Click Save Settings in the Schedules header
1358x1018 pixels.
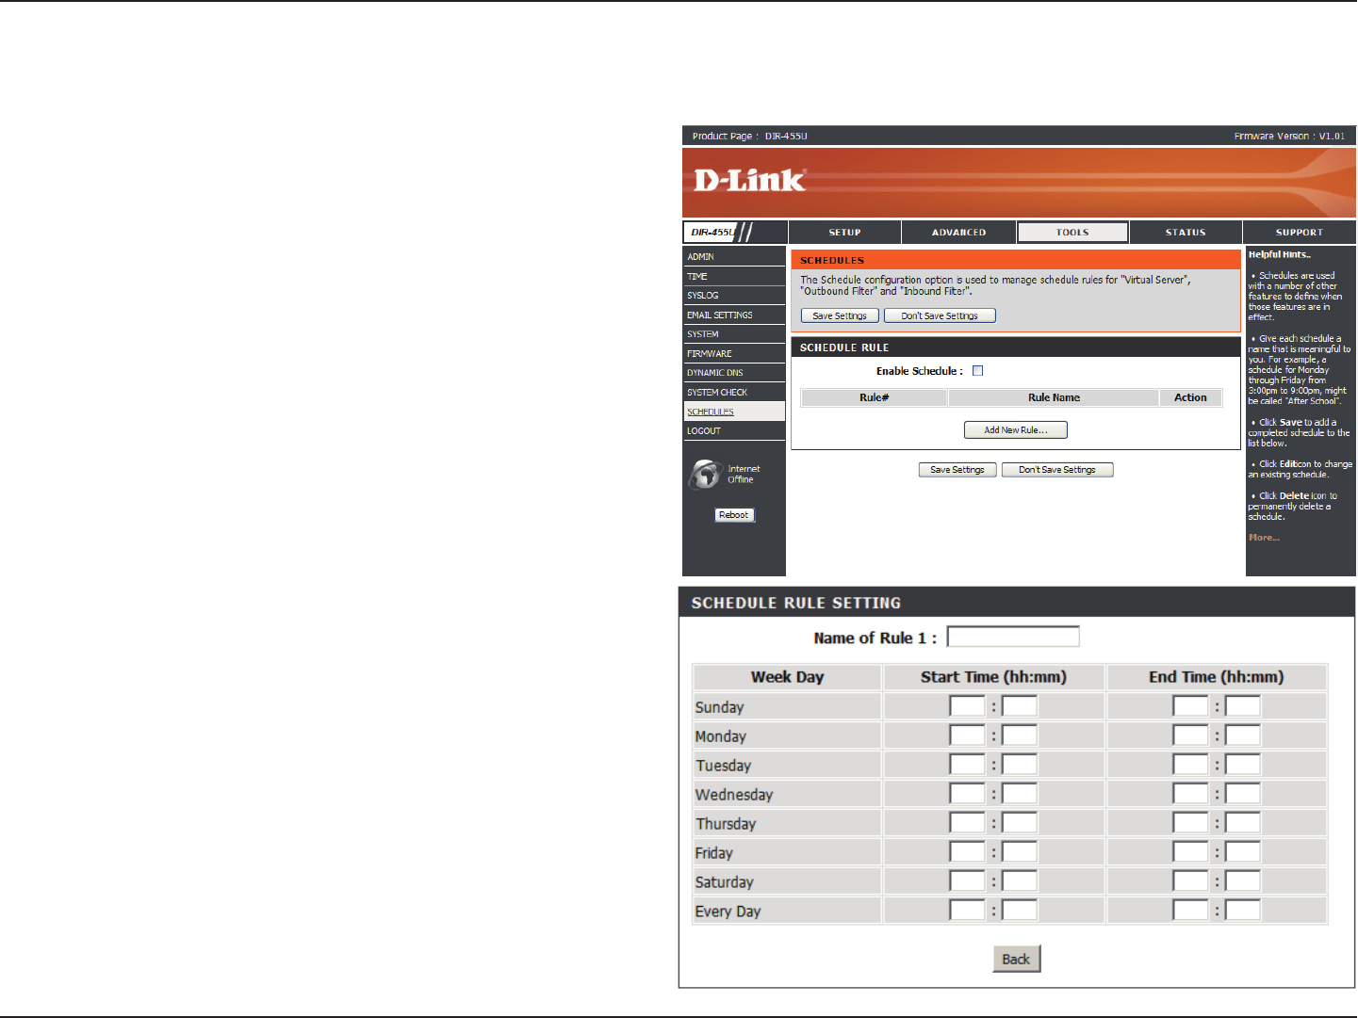coord(840,316)
